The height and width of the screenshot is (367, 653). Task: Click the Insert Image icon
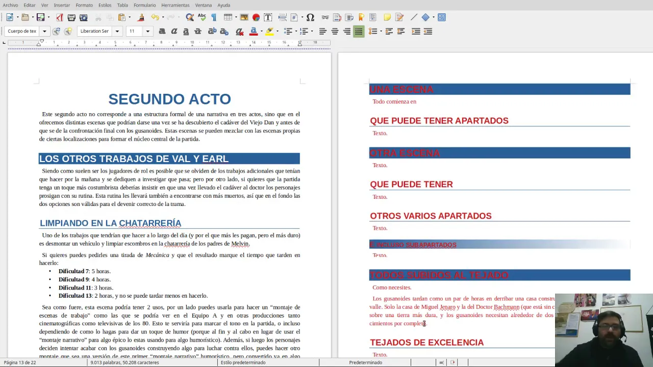coord(244,17)
